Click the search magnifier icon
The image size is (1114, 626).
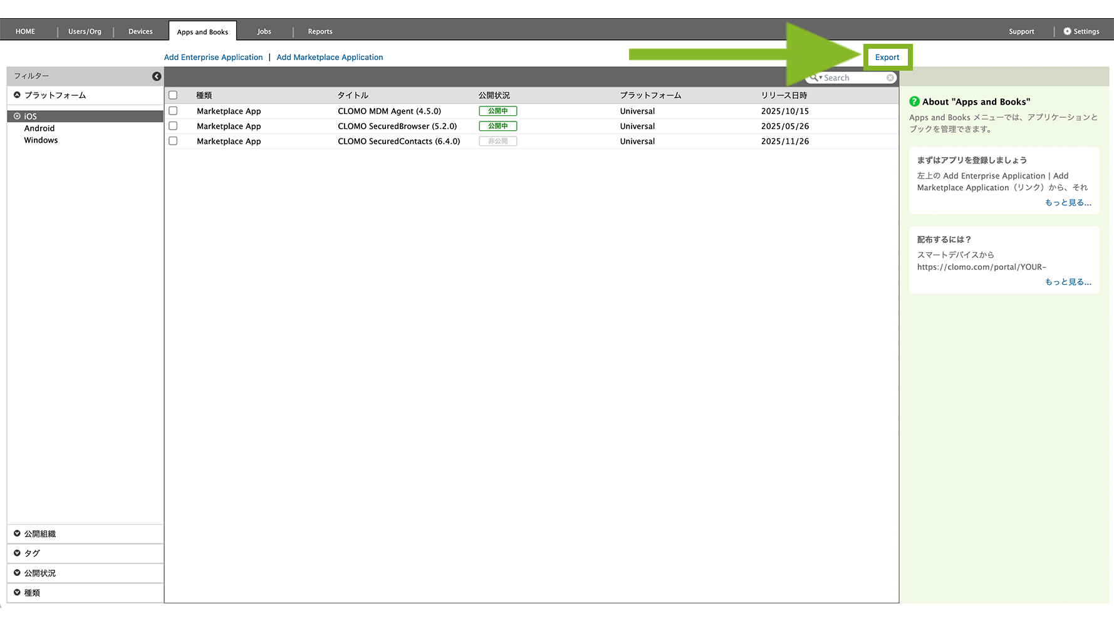point(814,78)
